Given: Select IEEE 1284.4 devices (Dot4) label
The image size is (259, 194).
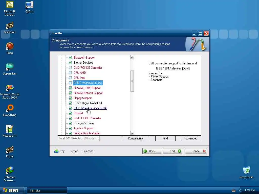Looking at the screenshot, I should point(90,108).
